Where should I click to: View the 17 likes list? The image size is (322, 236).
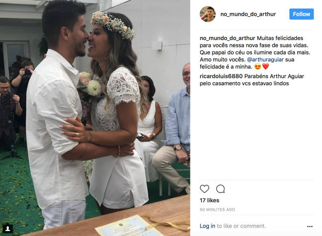pos(209,200)
